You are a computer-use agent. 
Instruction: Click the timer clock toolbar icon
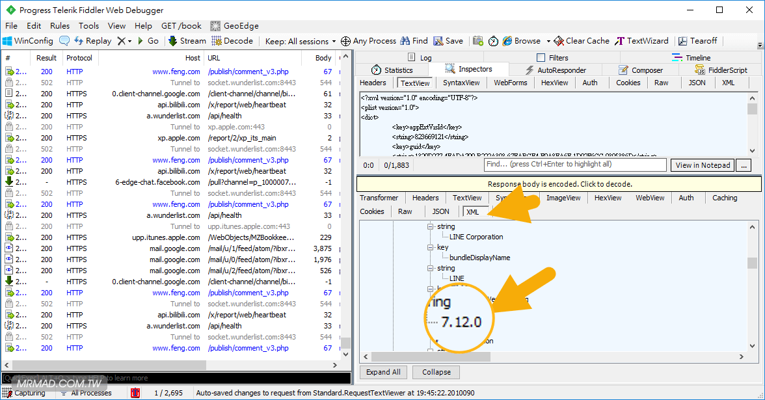click(x=493, y=41)
